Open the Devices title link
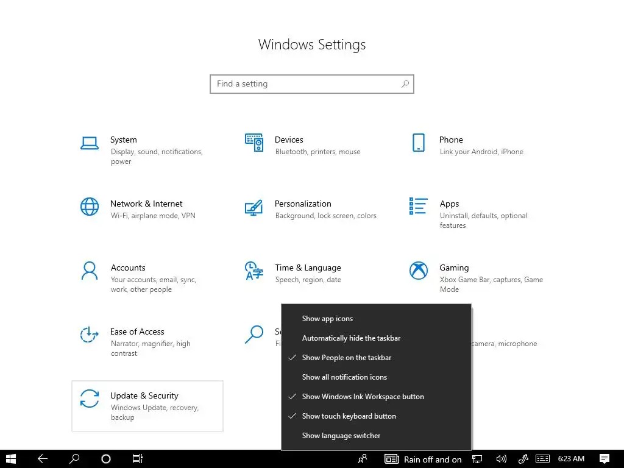 click(289, 140)
